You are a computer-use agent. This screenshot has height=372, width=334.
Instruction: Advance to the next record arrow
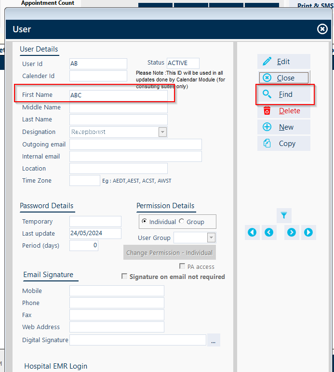click(x=292, y=233)
